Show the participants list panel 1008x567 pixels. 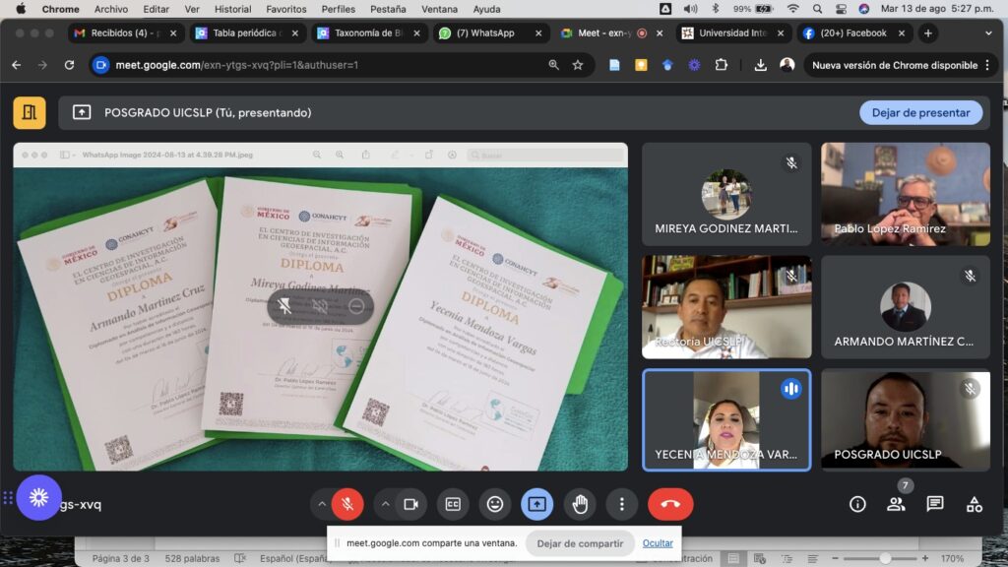coord(896,504)
